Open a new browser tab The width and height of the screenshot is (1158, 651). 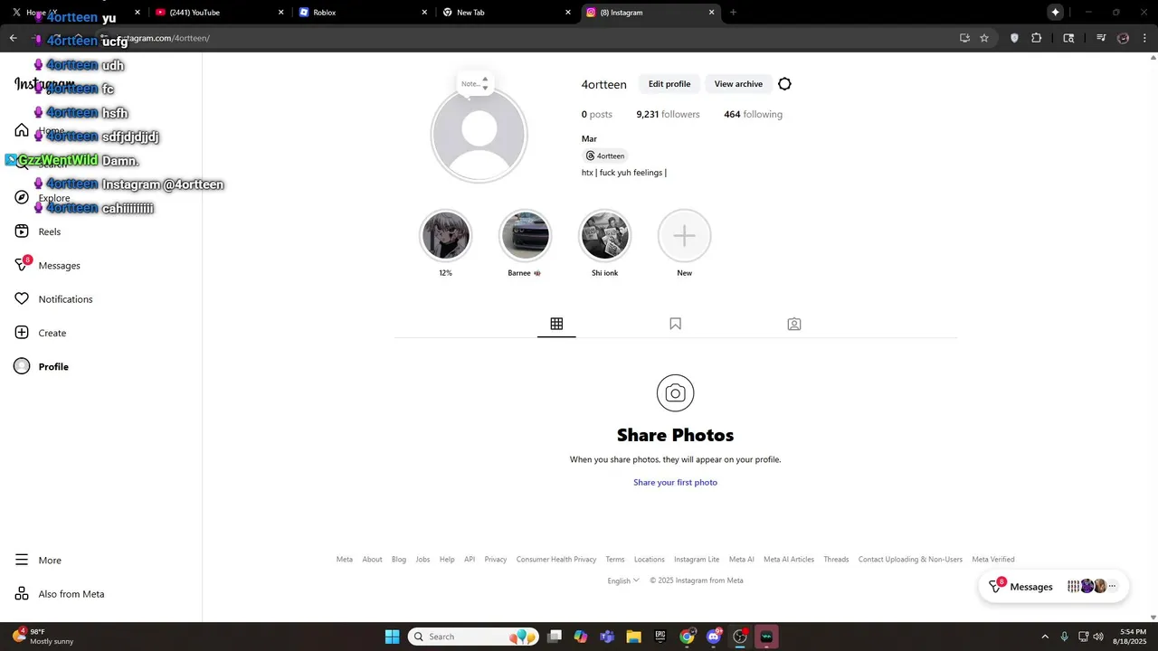(x=733, y=13)
